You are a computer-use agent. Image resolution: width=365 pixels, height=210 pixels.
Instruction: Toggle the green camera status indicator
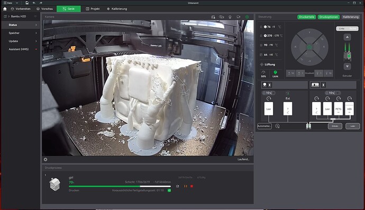pyautogui.click(x=247, y=17)
